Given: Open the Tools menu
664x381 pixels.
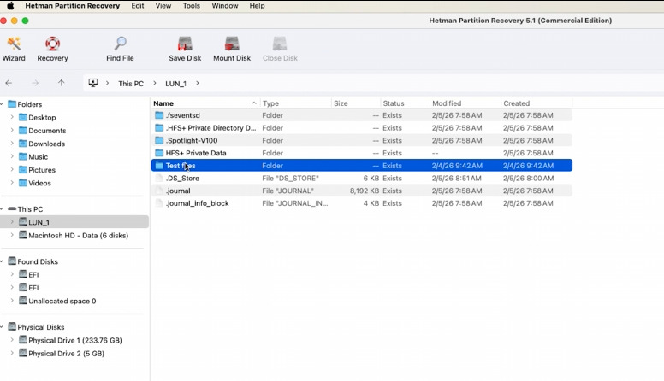Looking at the screenshot, I should (192, 6).
